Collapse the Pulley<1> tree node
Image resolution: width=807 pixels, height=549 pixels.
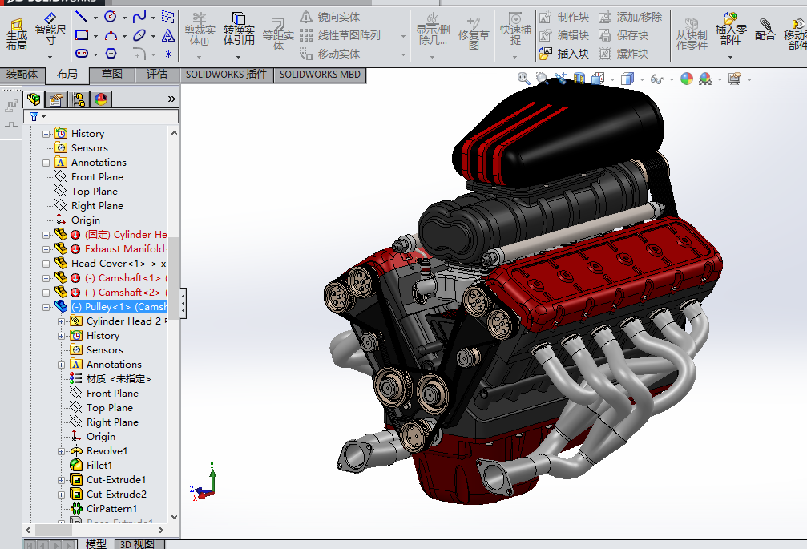(46, 307)
